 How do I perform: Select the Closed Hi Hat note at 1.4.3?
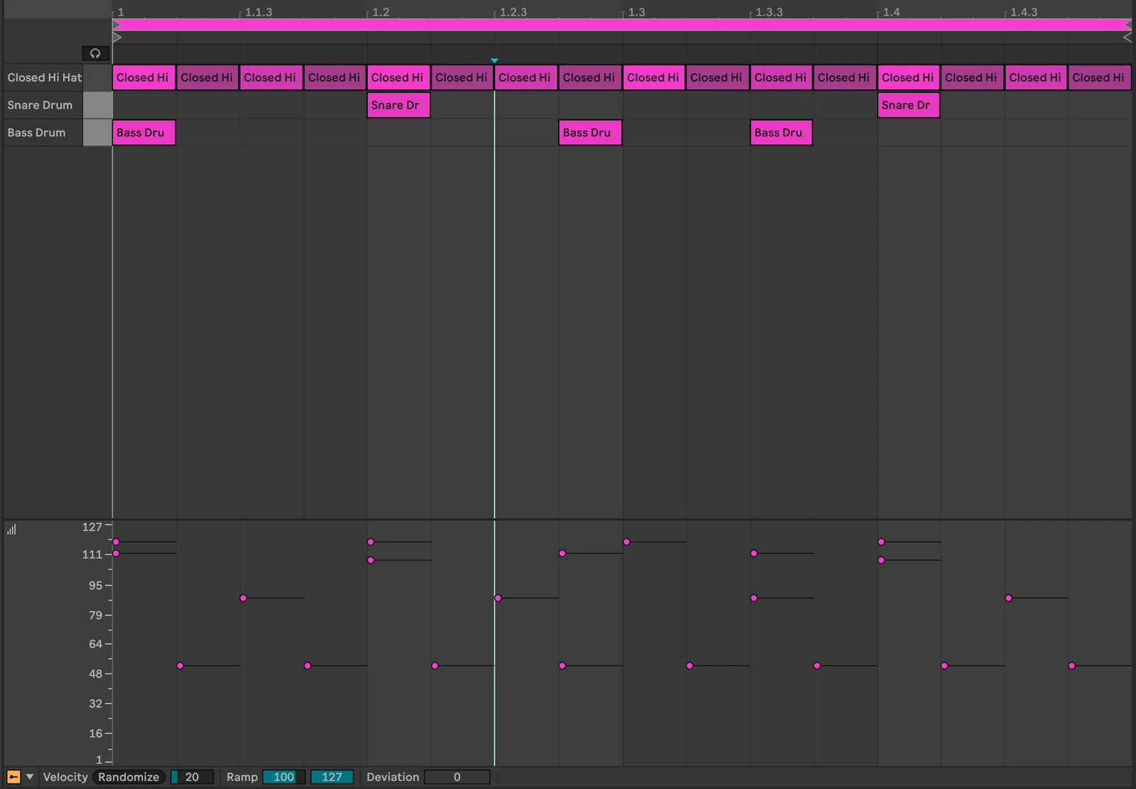tap(1036, 77)
